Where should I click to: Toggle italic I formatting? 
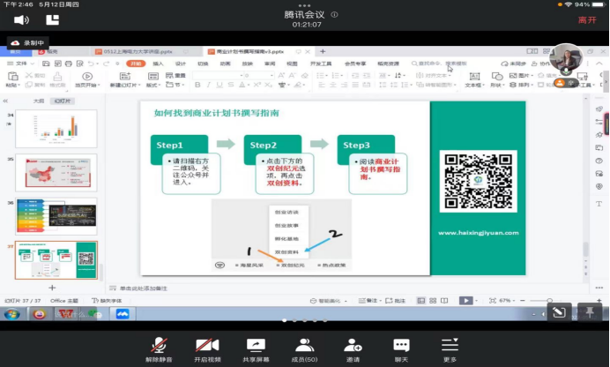pyautogui.click(x=209, y=85)
